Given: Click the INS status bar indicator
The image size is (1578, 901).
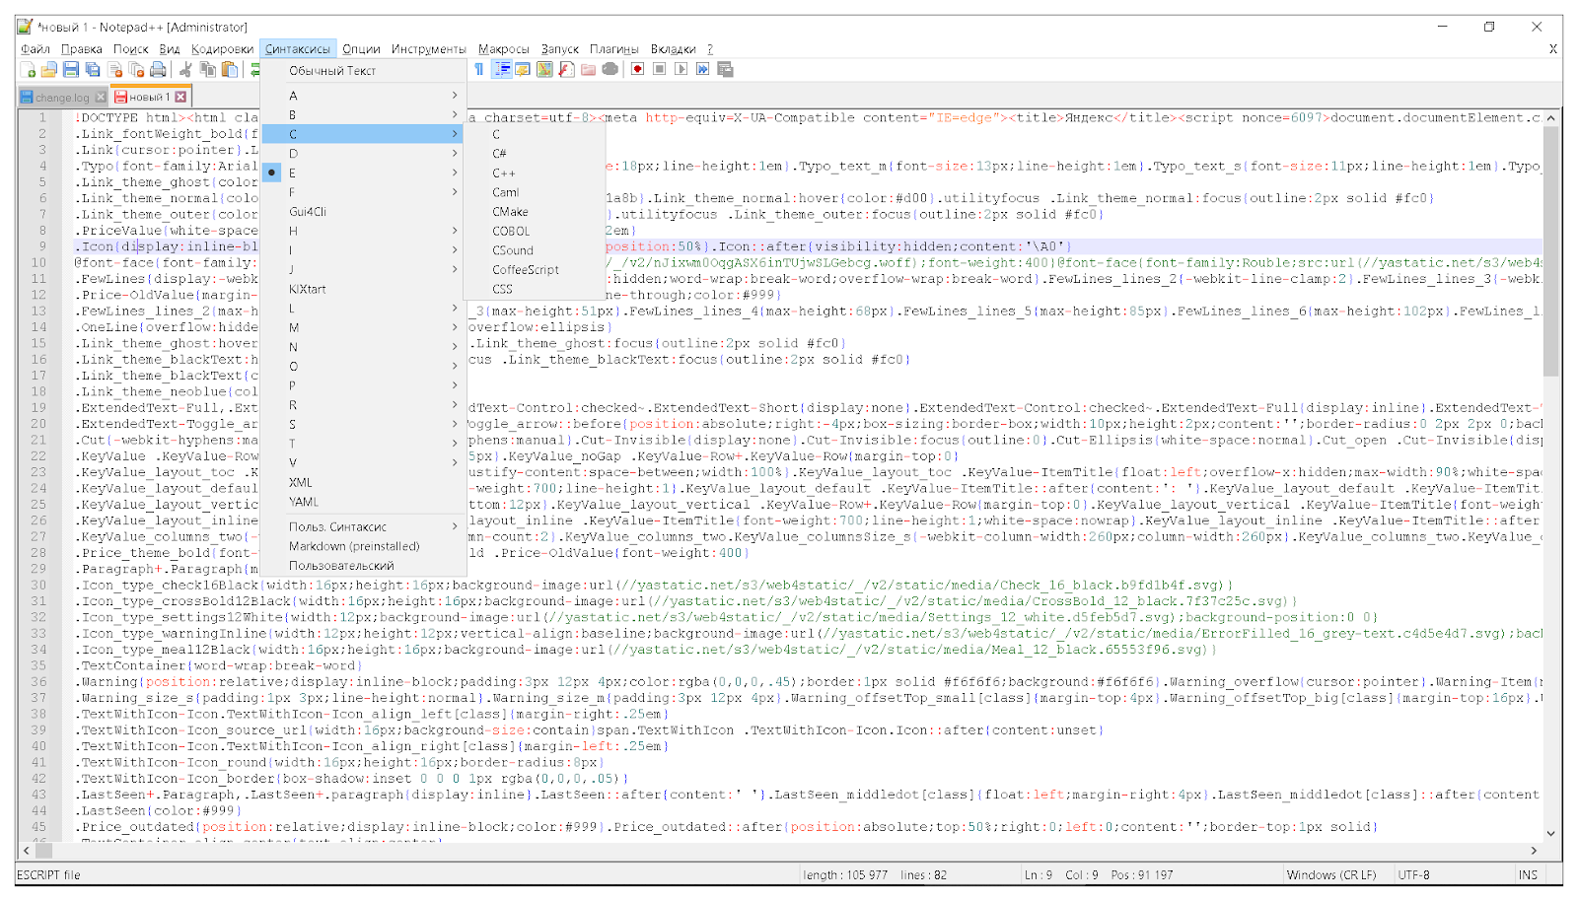Looking at the screenshot, I should (x=1528, y=874).
